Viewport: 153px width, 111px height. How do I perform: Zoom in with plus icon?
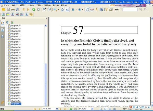click(x=80, y=10)
